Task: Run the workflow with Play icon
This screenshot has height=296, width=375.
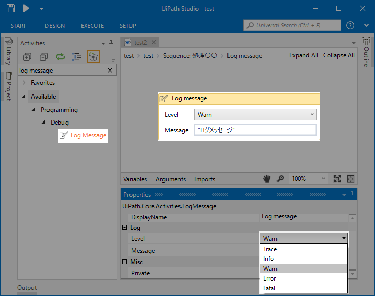Action: [26, 8]
